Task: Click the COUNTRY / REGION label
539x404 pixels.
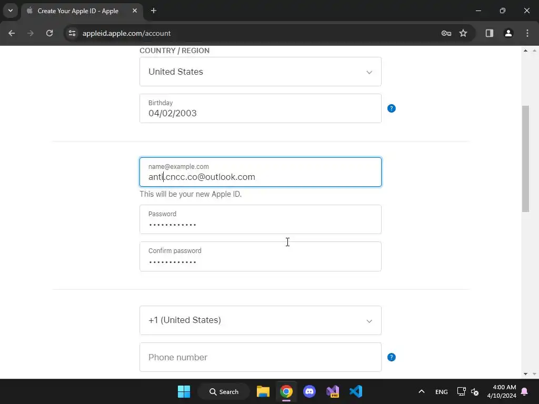Action: [174, 50]
